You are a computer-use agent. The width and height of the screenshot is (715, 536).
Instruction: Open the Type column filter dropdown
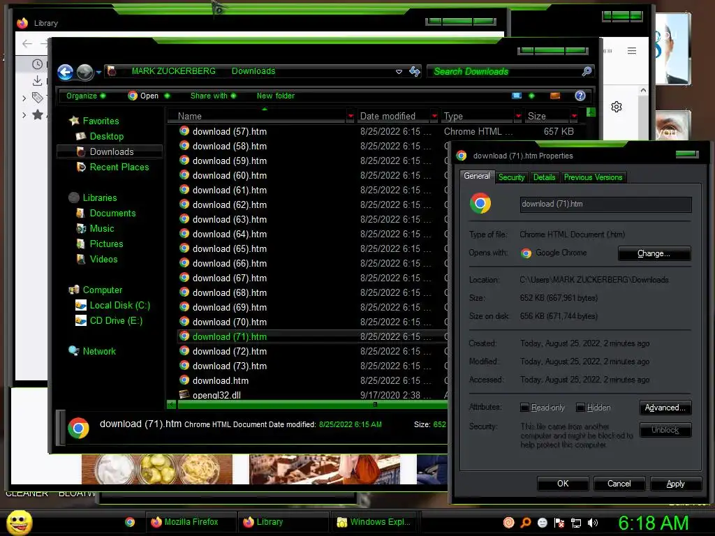(x=518, y=117)
